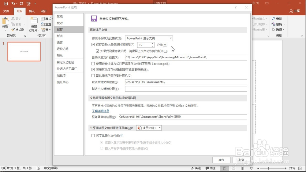306x172 pixels.
Task: Click the Cut scissors icon
Action: point(13,19)
